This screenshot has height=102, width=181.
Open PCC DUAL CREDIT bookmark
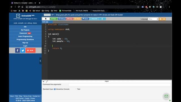(x=81, y=11)
